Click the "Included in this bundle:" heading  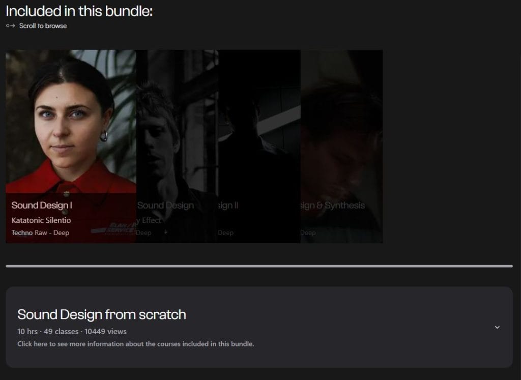[x=79, y=11]
